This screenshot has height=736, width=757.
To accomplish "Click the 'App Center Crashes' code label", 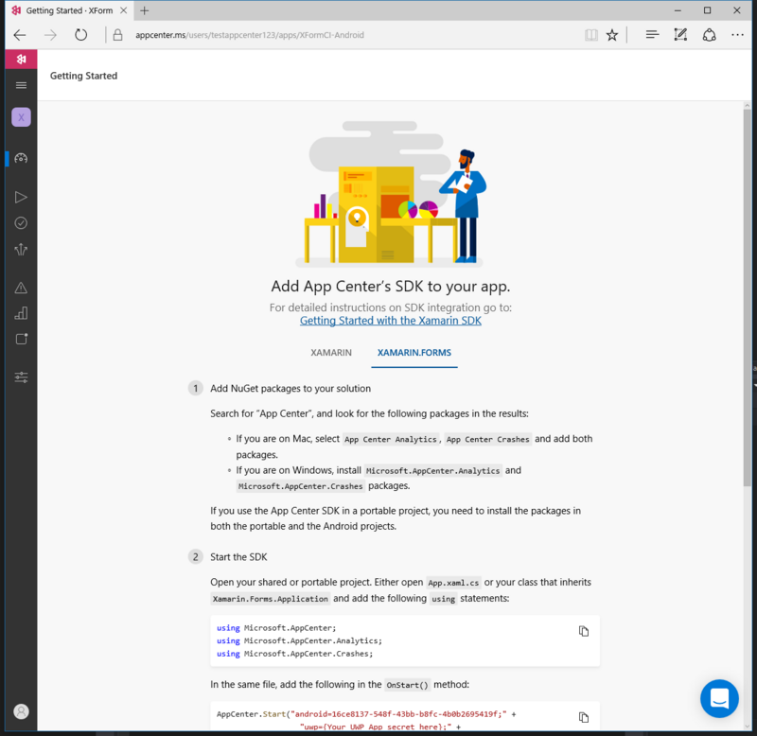I will pyautogui.click(x=487, y=439).
